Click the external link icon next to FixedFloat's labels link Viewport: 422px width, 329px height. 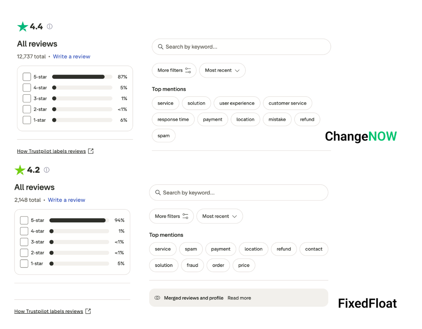coord(88,311)
